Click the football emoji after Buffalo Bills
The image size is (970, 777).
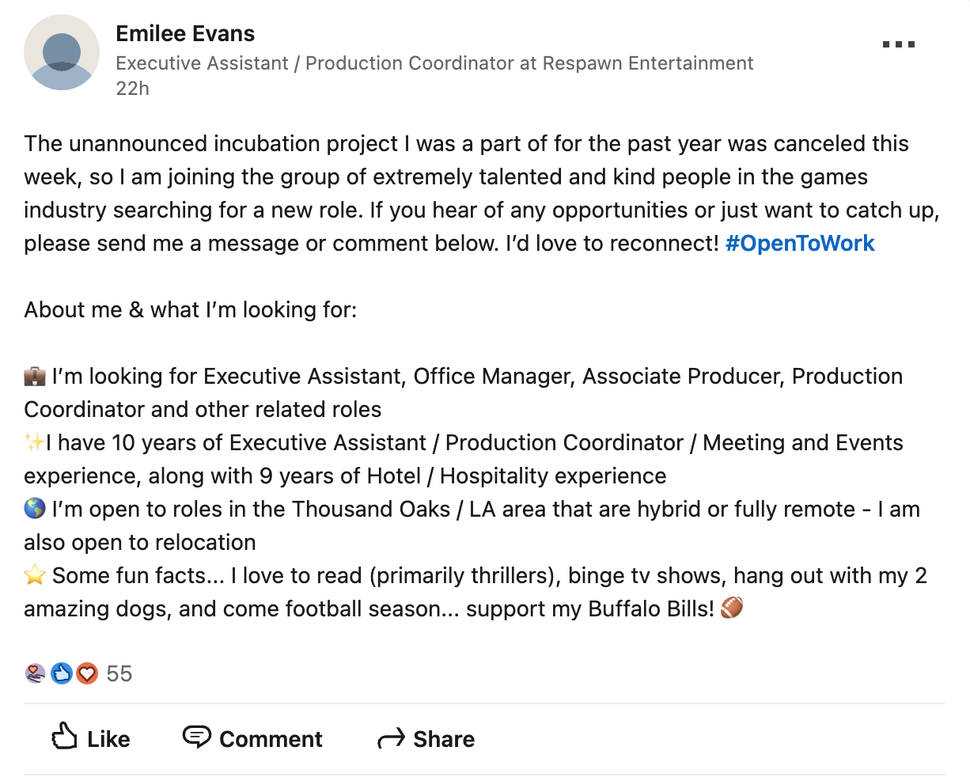pyautogui.click(x=732, y=608)
